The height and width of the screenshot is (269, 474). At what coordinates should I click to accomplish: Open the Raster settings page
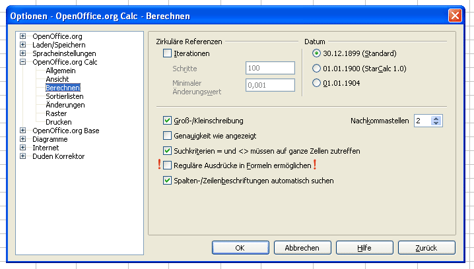(x=56, y=113)
